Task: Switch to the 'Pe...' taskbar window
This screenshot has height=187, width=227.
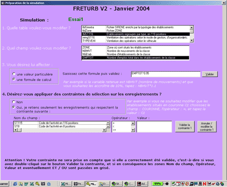Action: point(79,184)
